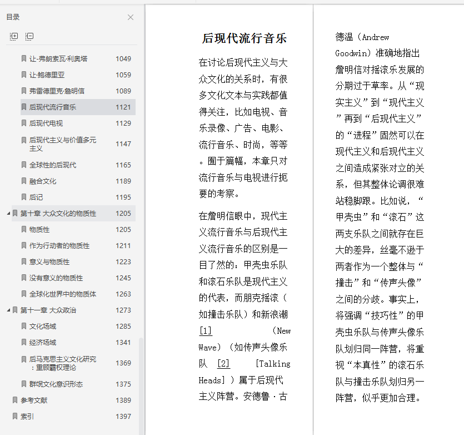Viewport: 464px width, 435px height.
Task: Click the text Goodwin in right page
Action: point(351,53)
